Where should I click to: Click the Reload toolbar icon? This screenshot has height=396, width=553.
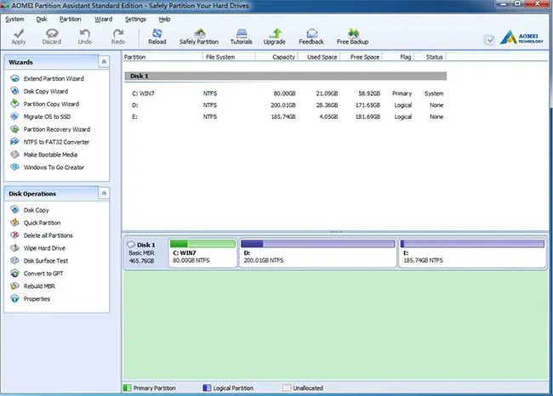point(157,33)
